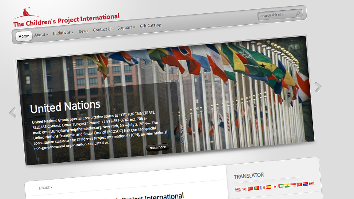Translate the site with the South Korea flag
354x199 pixels.
point(244,189)
